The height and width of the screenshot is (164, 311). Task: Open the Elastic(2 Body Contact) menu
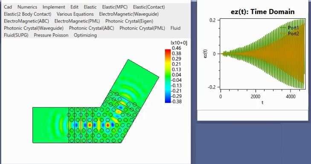pyautogui.click(x=28, y=14)
